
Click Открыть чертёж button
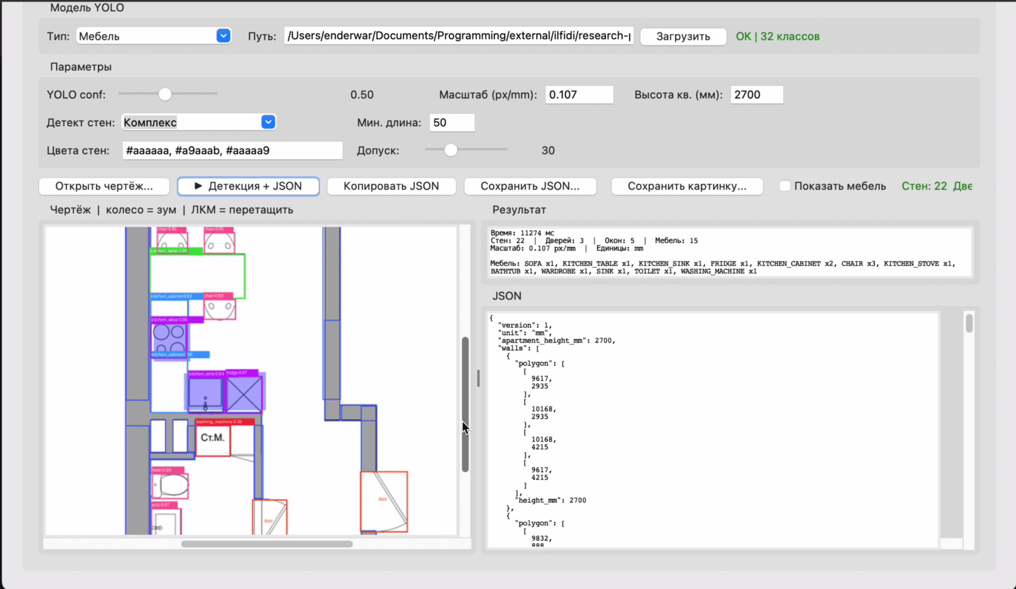[104, 186]
